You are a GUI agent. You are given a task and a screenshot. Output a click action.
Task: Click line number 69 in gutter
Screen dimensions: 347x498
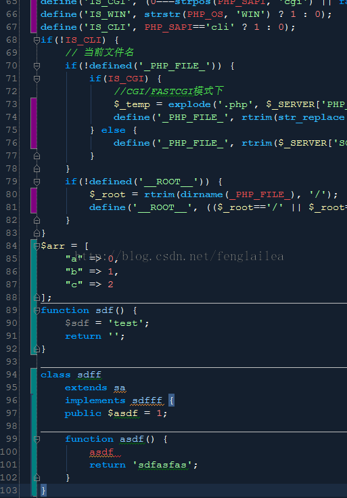click(11, 53)
